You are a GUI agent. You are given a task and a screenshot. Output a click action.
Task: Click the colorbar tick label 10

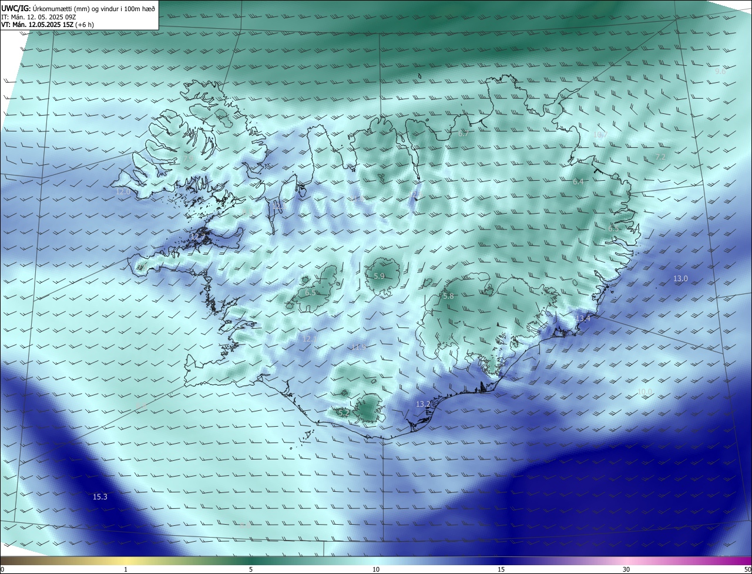(x=376, y=569)
